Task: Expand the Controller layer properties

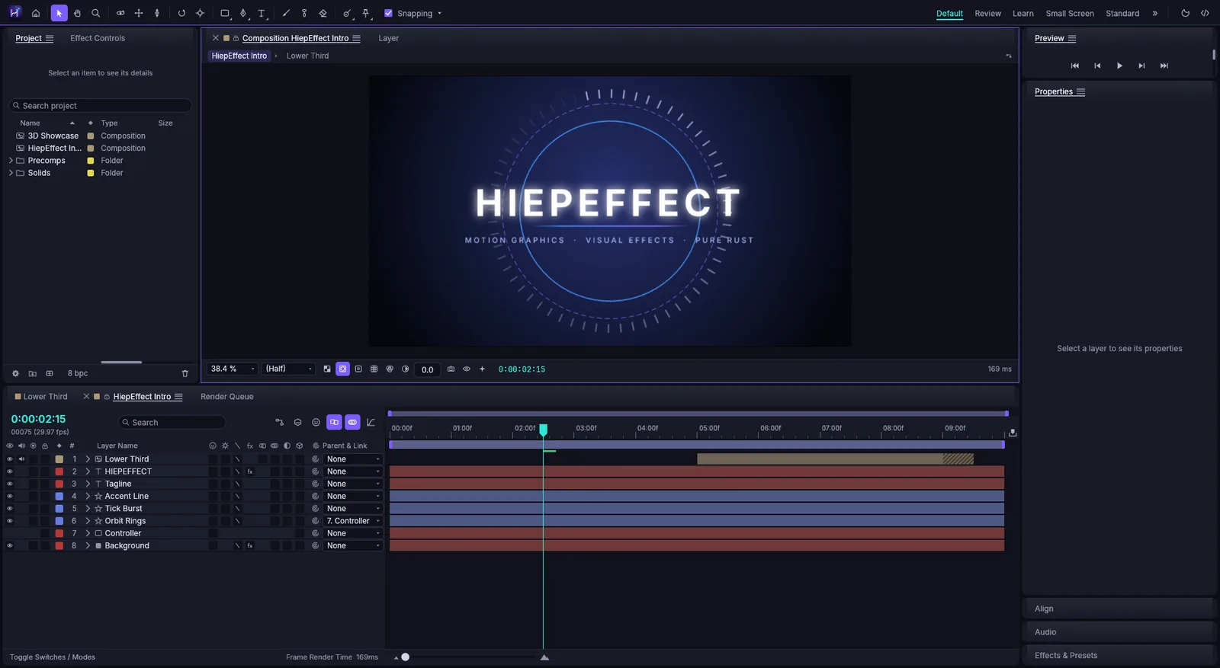Action: (x=88, y=533)
